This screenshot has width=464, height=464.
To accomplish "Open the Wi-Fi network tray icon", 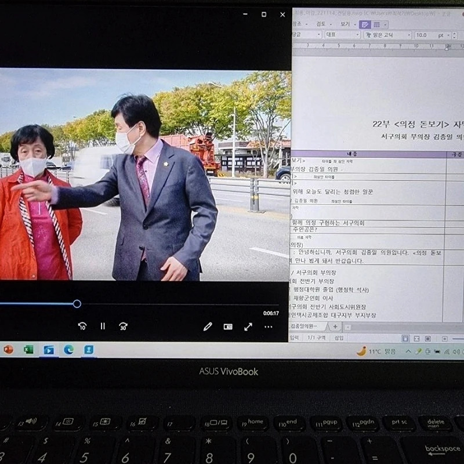I will click(447, 351).
